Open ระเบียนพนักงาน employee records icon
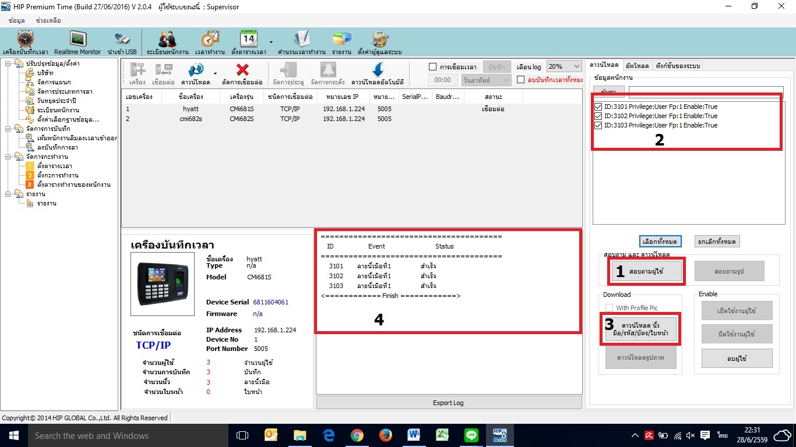The height and width of the screenshot is (447, 796). [167, 40]
